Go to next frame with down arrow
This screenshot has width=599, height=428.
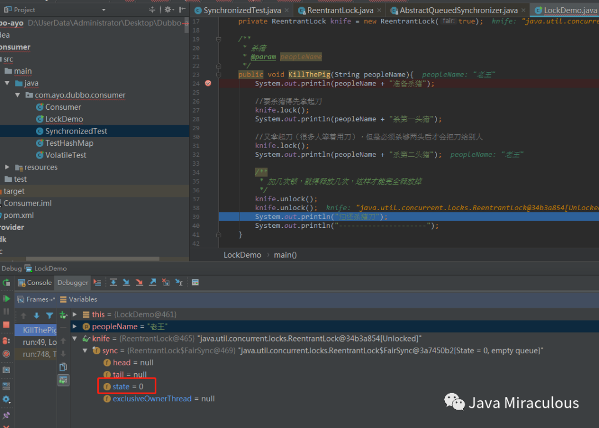36,315
